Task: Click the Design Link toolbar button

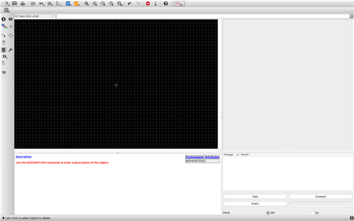Action: (179, 3)
